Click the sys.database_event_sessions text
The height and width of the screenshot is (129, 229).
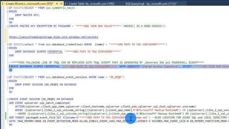pos(67,77)
